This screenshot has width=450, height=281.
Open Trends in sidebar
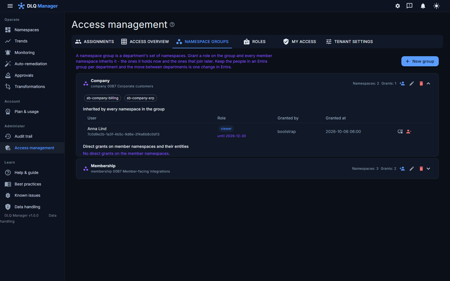pyautogui.click(x=32, y=41)
